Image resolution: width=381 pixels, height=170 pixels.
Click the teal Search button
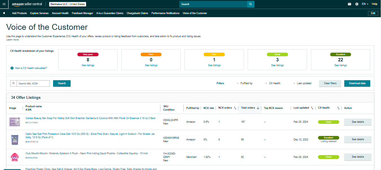[62, 83]
